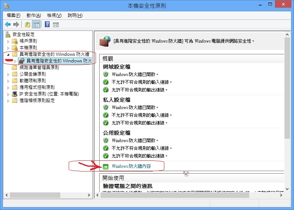
Task: Click the Up one level folder icon
Action: tap(28, 24)
